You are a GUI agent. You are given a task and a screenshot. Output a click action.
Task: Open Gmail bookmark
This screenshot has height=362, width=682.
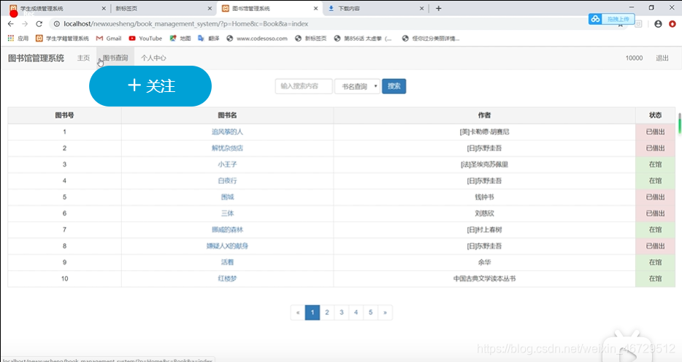[x=109, y=38]
